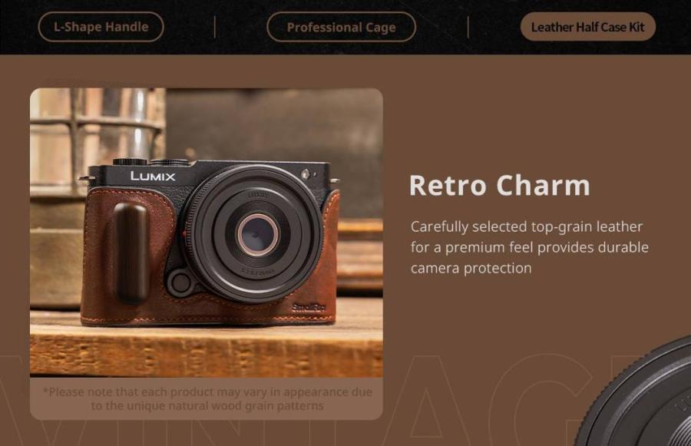Click the lens release button below lens
This screenshot has height=446, width=691.
pos(180,282)
